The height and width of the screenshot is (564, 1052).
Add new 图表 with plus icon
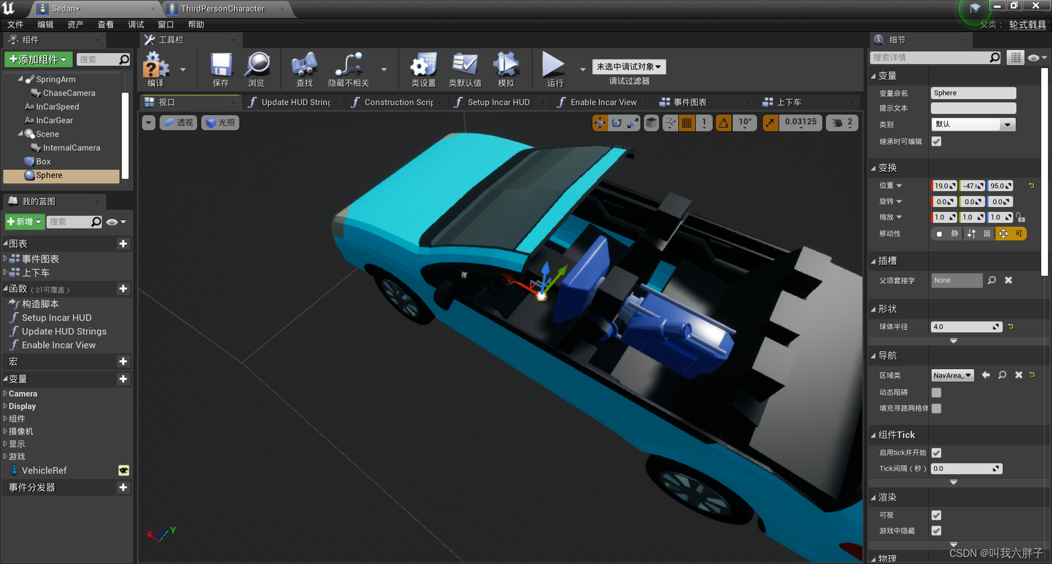pos(123,244)
